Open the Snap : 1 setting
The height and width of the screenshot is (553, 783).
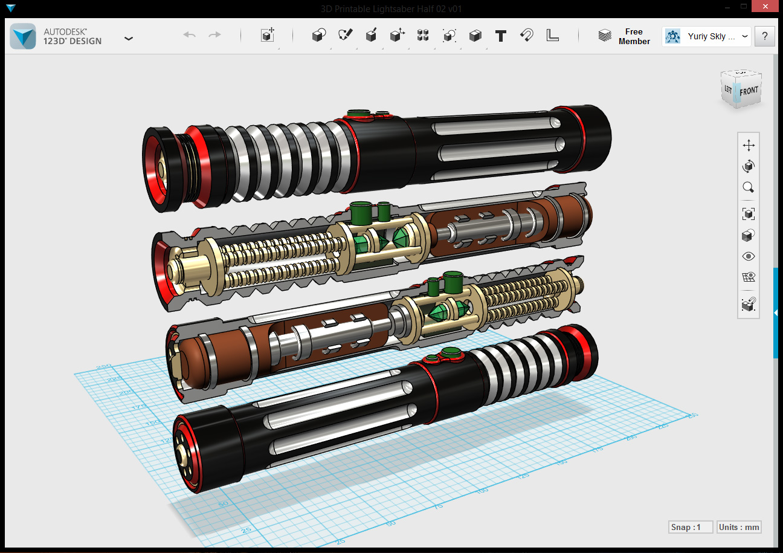point(691,527)
